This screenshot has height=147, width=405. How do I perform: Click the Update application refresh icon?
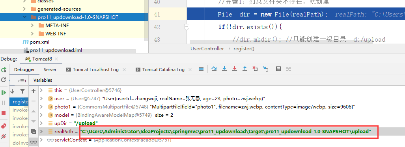click(x=4, y=79)
